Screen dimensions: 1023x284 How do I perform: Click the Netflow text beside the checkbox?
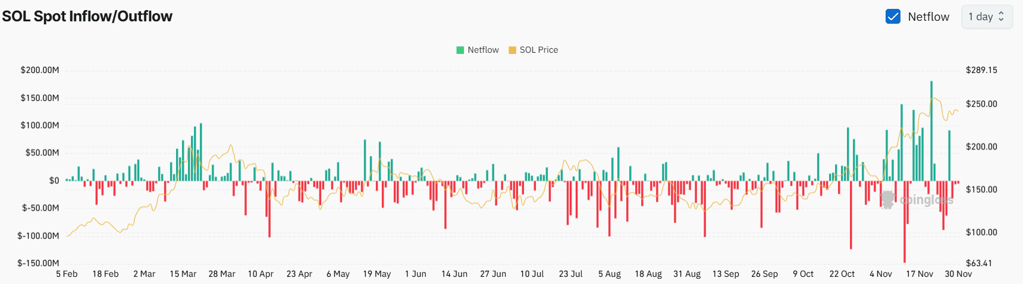(x=928, y=17)
